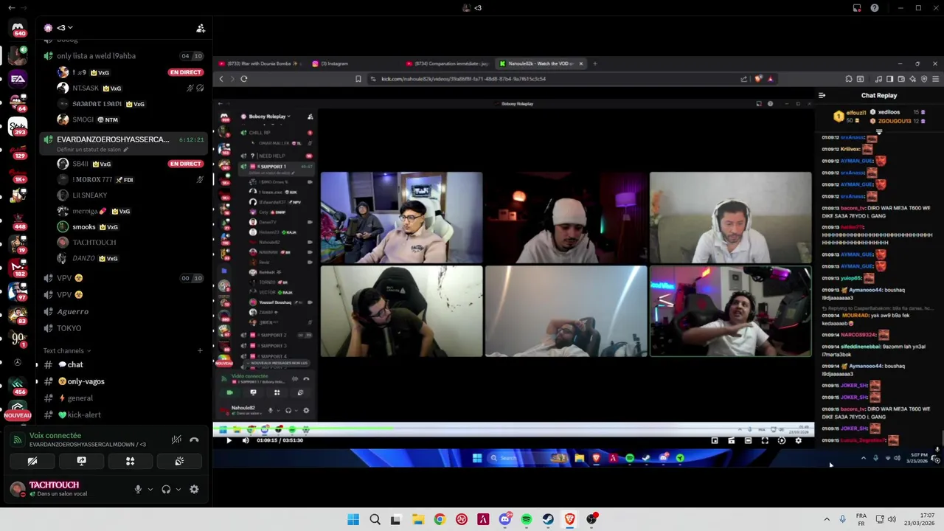The width and height of the screenshot is (944, 531).
Task: Open the EVARDANZOEROSHYASSERCA voice channel
Action: (x=113, y=139)
